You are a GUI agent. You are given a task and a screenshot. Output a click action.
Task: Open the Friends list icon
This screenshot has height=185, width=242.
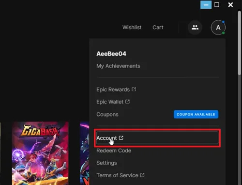click(x=195, y=27)
